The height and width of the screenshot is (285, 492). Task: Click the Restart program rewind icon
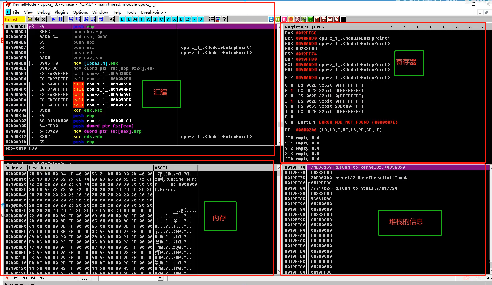(37, 19)
